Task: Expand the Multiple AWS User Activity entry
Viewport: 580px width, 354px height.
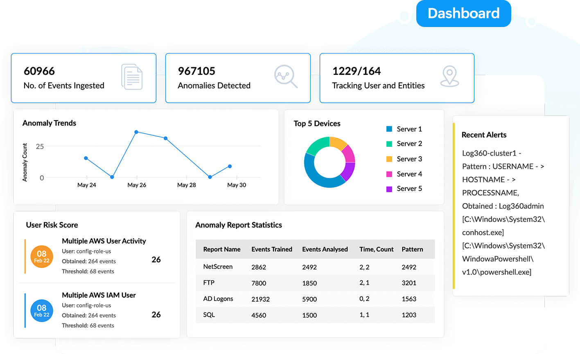Action: click(104, 241)
